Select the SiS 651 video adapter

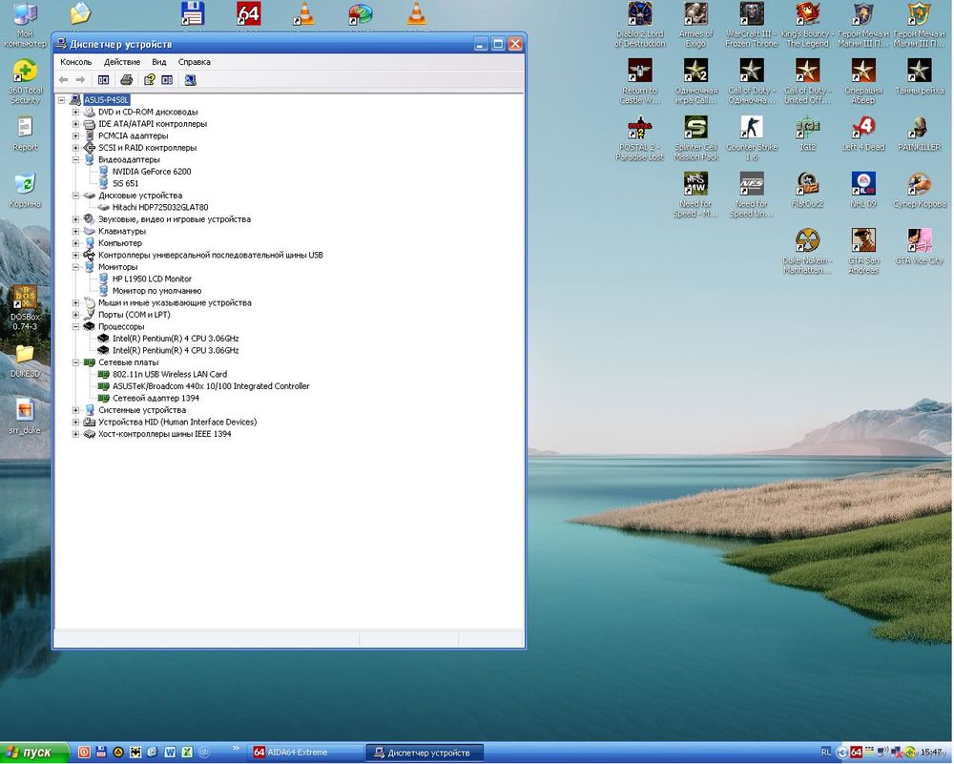pyautogui.click(x=125, y=184)
